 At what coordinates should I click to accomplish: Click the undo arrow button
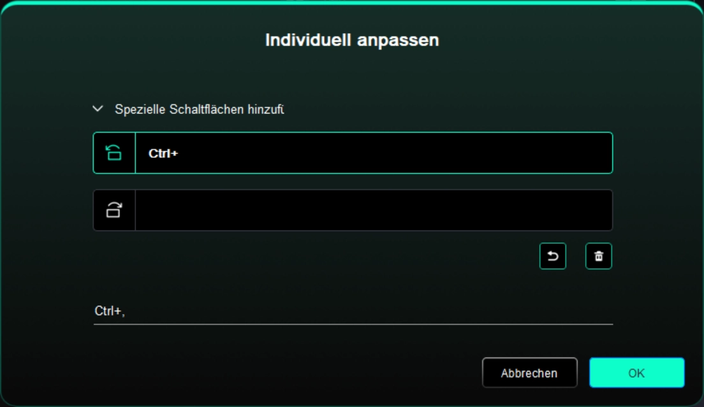(553, 256)
